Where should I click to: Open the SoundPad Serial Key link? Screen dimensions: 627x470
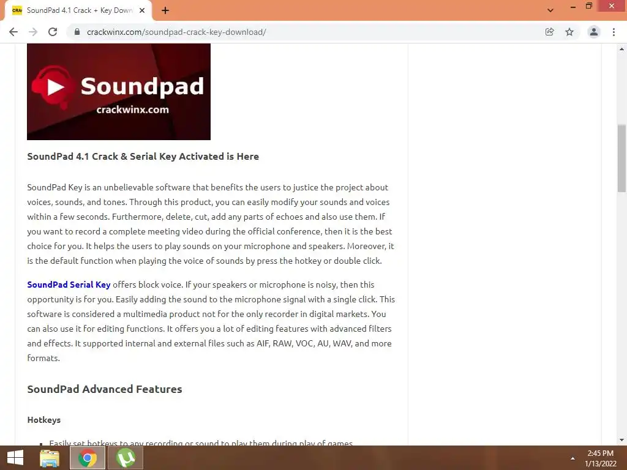tap(69, 285)
